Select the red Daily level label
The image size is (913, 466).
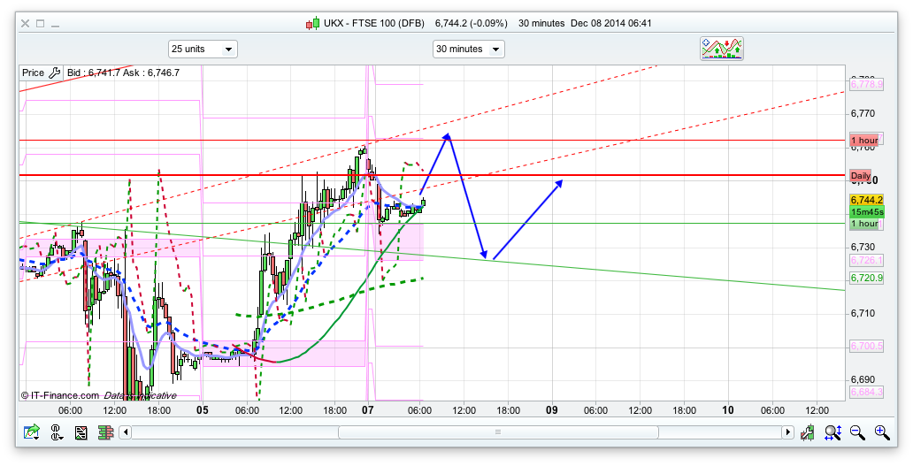click(x=860, y=176)
